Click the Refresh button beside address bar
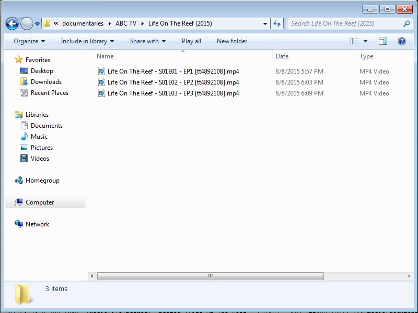 point(277,23)
